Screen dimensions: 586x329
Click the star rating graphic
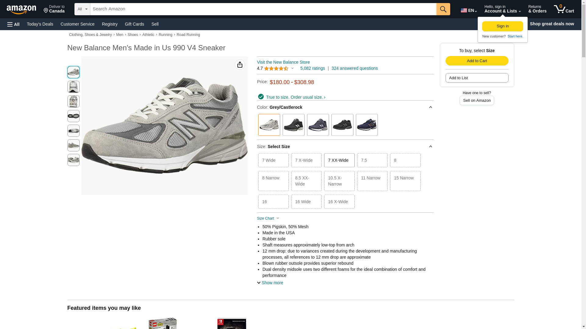click(x=276, y=69)
